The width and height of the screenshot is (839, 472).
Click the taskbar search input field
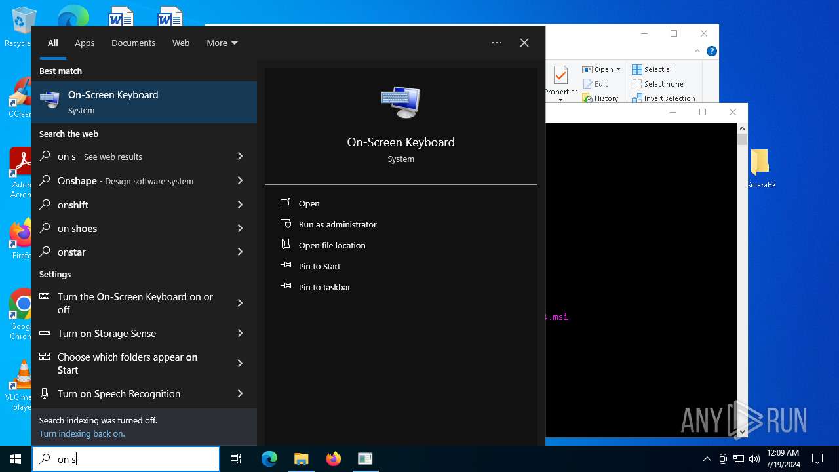point(126,459)
